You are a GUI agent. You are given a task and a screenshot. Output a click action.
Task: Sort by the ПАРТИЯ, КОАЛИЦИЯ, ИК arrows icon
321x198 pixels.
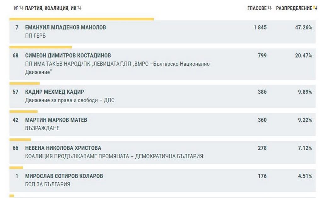coord(79,8)
